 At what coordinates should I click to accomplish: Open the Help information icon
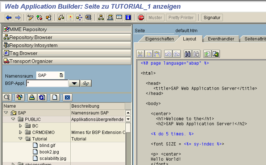pyautogui.click(x=128, y=17)
